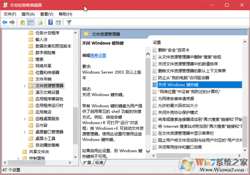
Task: Toggle the Show/Hide action pane icon
Action: (x=58, y=23)
